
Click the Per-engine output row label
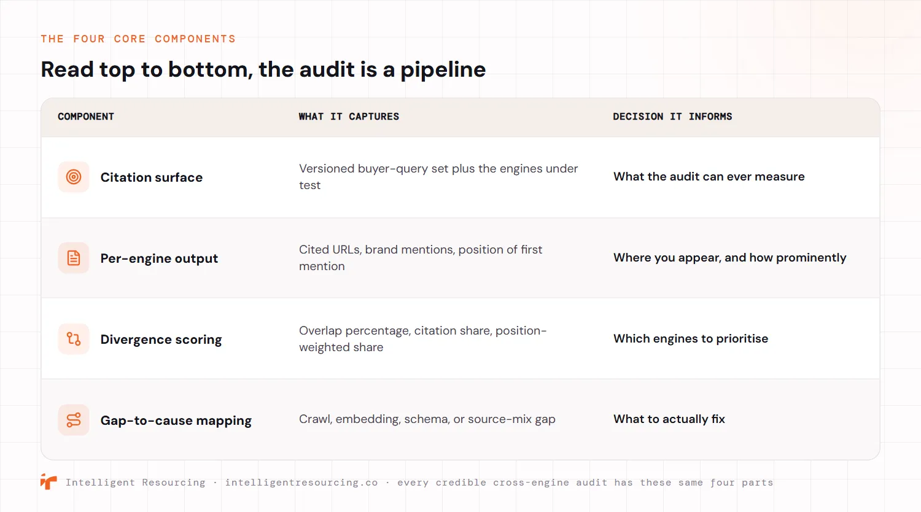point(159,258)
